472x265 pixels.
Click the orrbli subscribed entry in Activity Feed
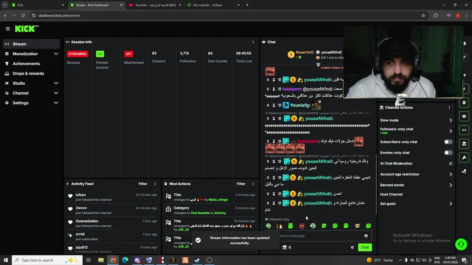pos(112,237)
